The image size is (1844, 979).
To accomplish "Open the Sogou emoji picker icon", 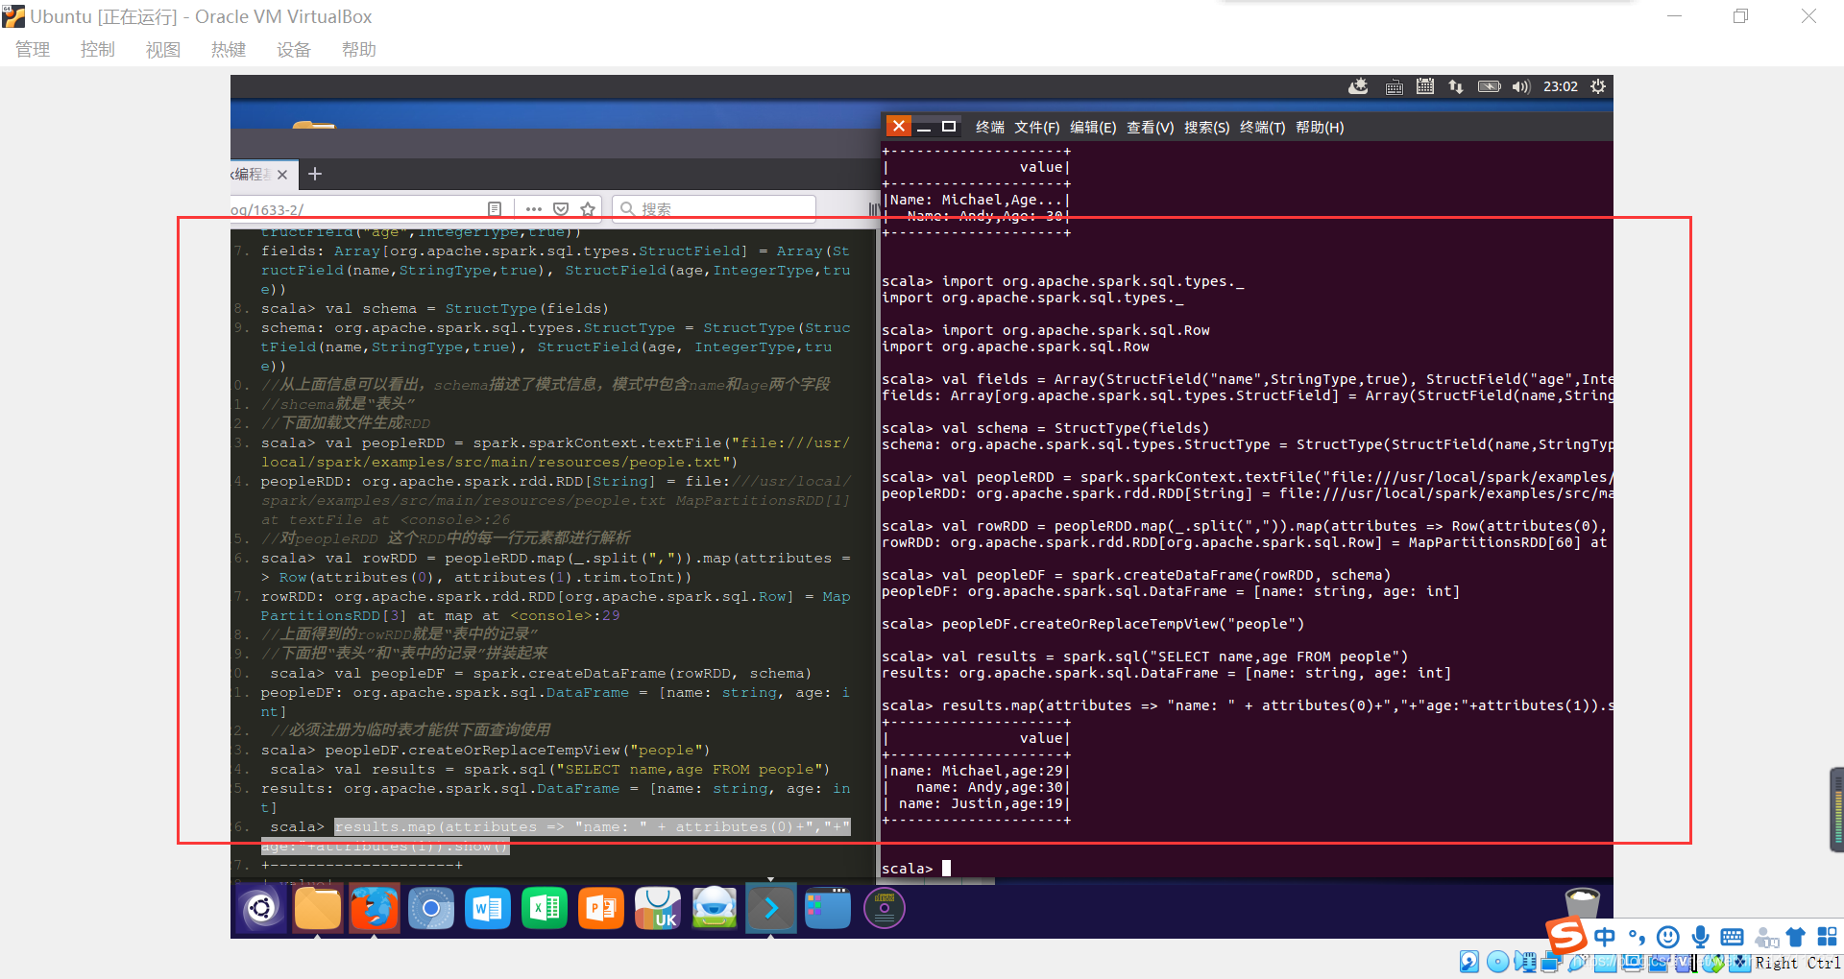I will 1668,938.
